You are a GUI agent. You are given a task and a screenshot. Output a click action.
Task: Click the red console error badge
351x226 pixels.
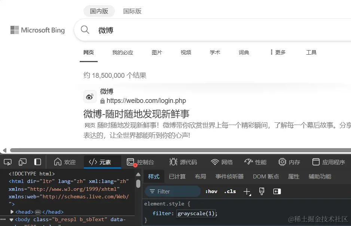click(x=135, y=165)
